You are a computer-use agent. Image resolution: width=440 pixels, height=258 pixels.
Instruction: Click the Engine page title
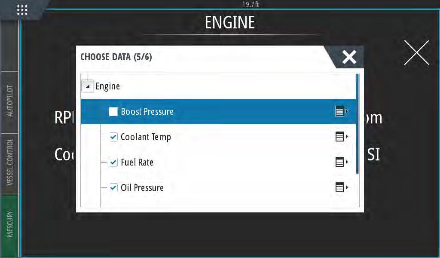(230, 22)
